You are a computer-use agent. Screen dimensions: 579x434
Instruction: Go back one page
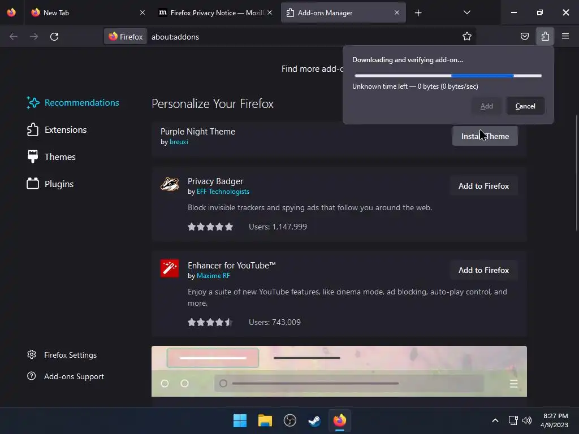(x=14, y=37)
